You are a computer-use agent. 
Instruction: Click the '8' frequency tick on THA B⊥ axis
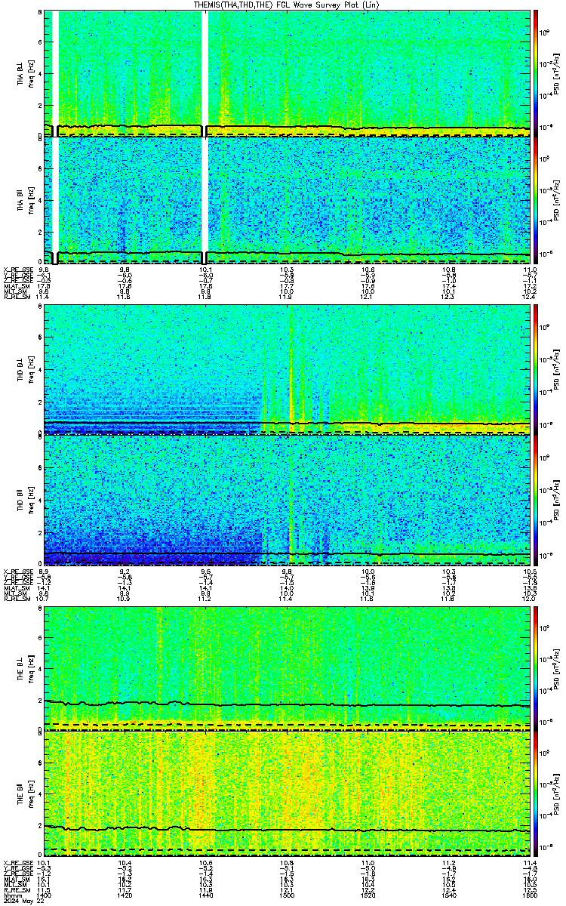click(x=39, y=13)
